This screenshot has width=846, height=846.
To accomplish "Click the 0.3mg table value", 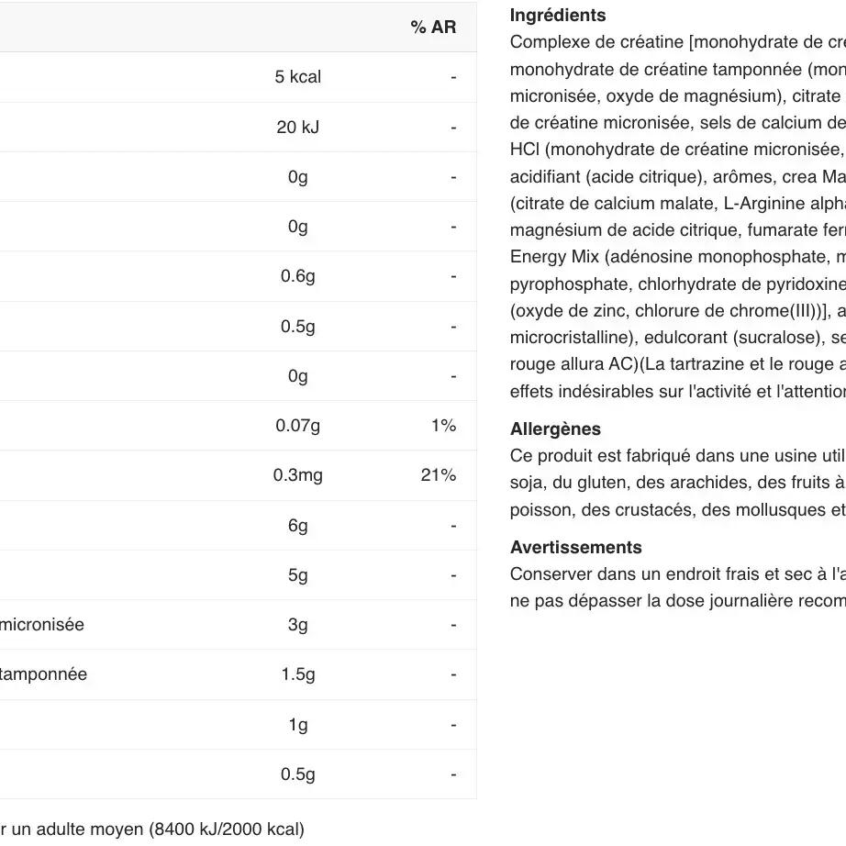I will (298, 475).
